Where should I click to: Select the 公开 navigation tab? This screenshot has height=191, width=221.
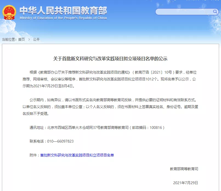click(36, 39)
